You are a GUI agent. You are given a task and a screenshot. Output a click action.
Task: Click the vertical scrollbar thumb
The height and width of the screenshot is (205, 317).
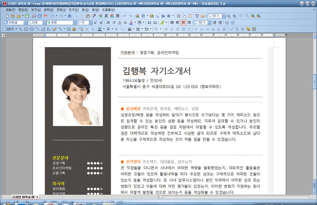314,81
